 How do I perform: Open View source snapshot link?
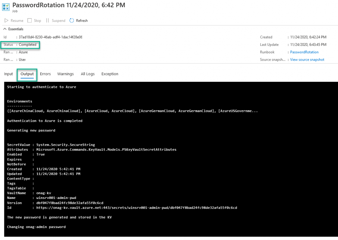(x=307, y=60)
